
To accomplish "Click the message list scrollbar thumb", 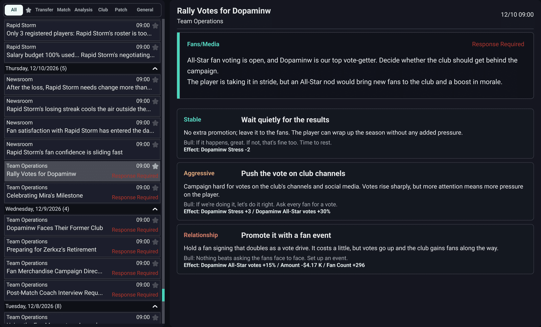I will pyautogui.click(x=163, y=295).
